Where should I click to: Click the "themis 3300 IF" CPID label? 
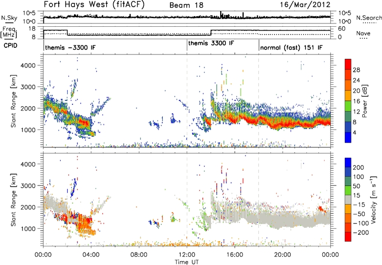[x=211, y=43]
